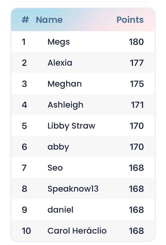Sort by the Name column header

[x=49, y=20]
